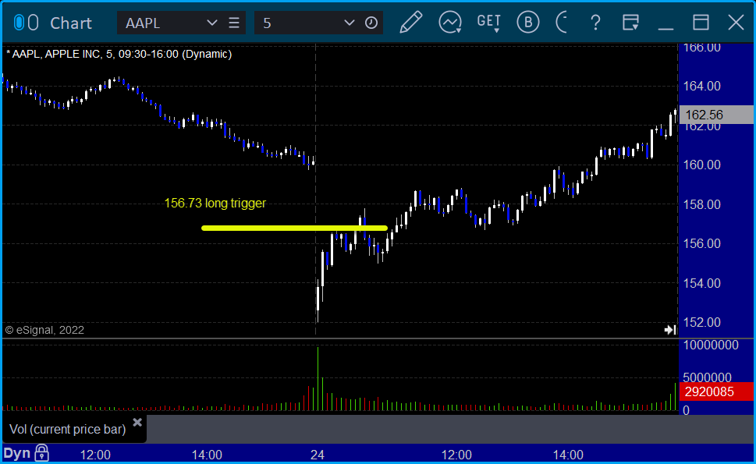
Task: Select the '156.73 long trigger' text annotation
Action: point(215,204)
